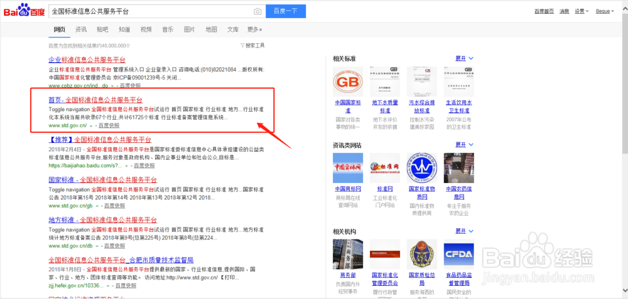Open the 消息 link in top bar
The height and width of the screenshot is (299, 628).
point(564,11)
